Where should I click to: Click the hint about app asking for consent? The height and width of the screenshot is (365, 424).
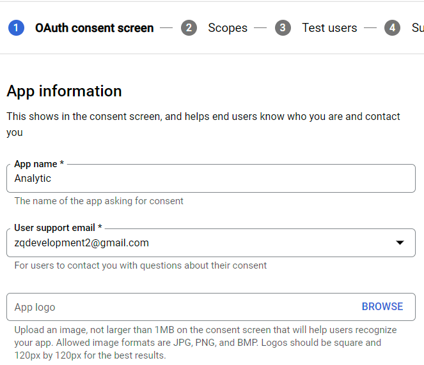coord(99,201)
